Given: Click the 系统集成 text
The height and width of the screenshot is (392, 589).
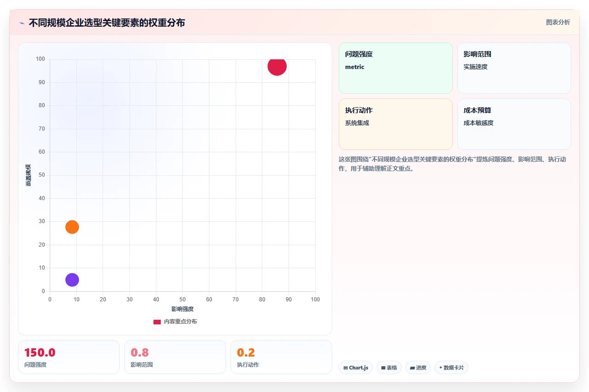Looking at the screenshot, I should coord(357,123).
